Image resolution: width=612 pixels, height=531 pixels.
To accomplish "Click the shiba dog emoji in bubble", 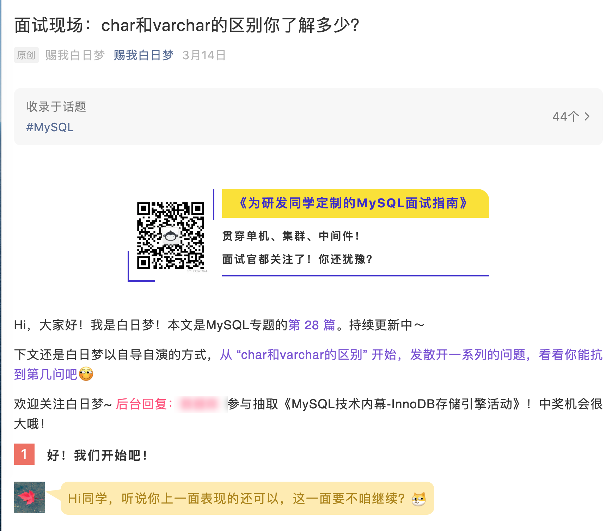I will point(419,499).
